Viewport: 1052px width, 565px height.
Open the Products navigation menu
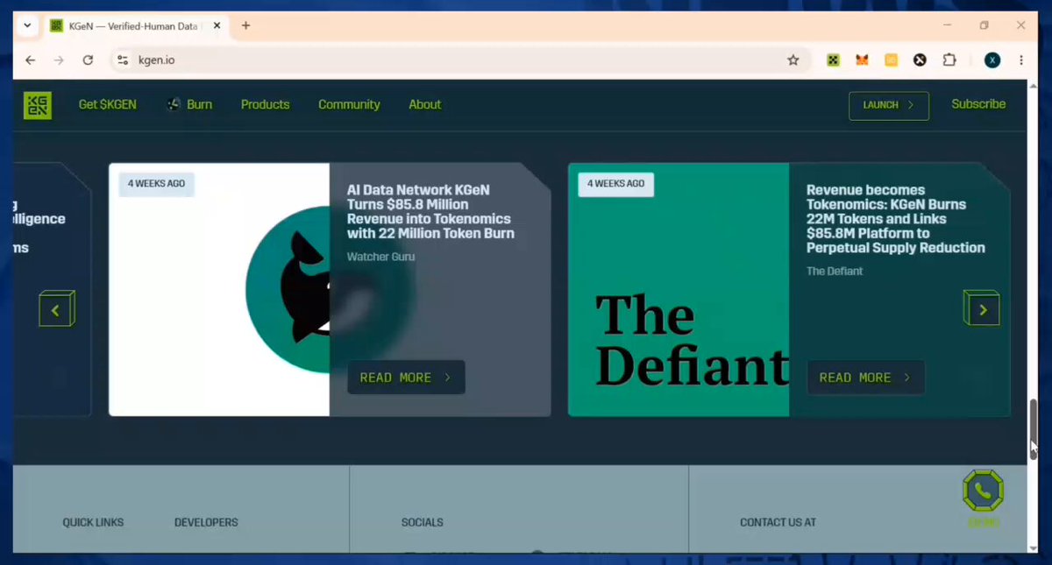pos(265,104)
